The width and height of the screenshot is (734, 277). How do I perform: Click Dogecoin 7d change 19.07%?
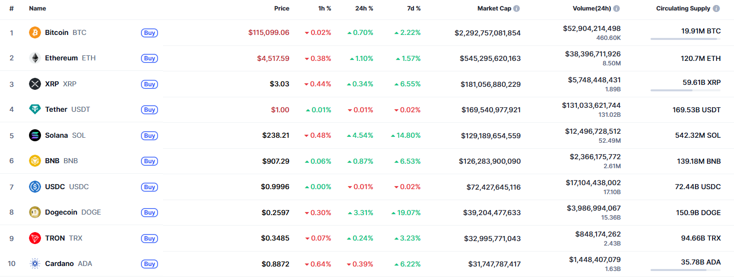point(406,213)
